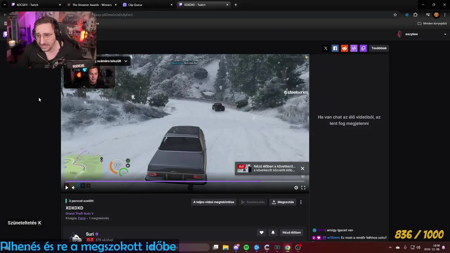Click 'A teljes videó megtekintése' button
The image size is (450, 253).
click(x=214, y=202)
